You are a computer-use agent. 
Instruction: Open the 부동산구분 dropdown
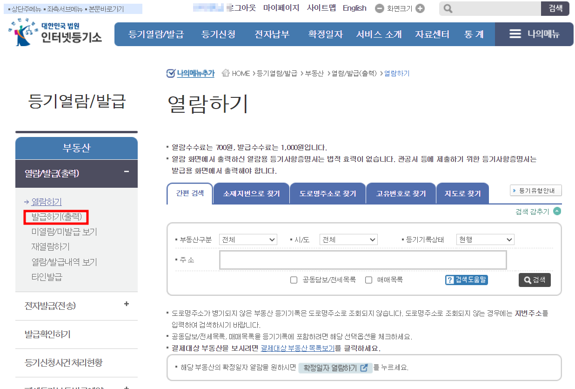(x=248, y=239)
